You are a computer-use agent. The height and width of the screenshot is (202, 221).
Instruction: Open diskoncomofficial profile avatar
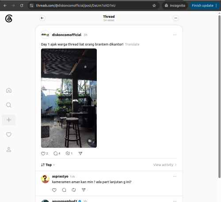click(x=45, y=35)
